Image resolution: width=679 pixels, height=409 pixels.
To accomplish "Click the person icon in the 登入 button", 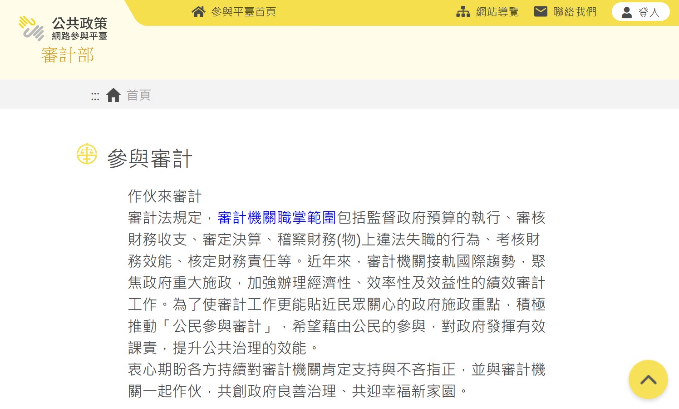I will [628, 12].
